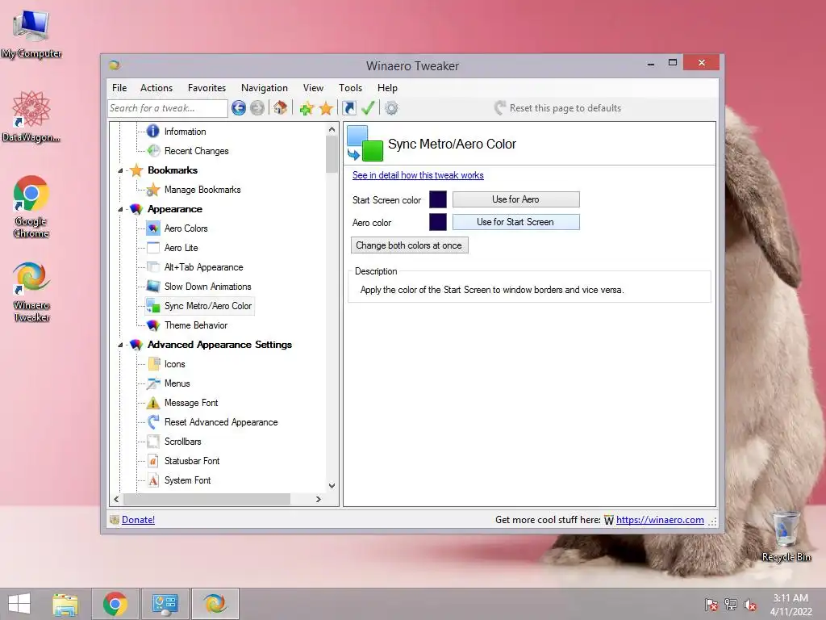The height and width of the screenshot is (620, 826).
Task: Select the Recycle Bin desktop icon
Action: click(786, 536)
